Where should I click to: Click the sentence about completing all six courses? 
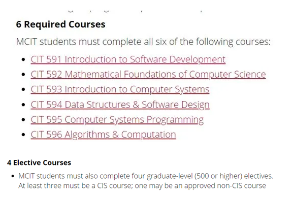point(143,42)
